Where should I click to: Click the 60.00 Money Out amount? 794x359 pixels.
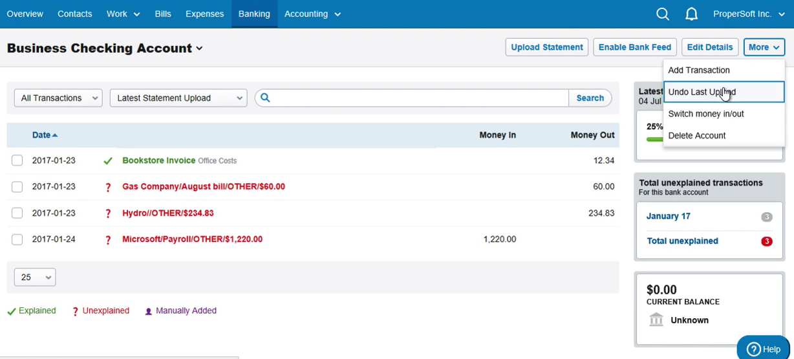[603, 186]
